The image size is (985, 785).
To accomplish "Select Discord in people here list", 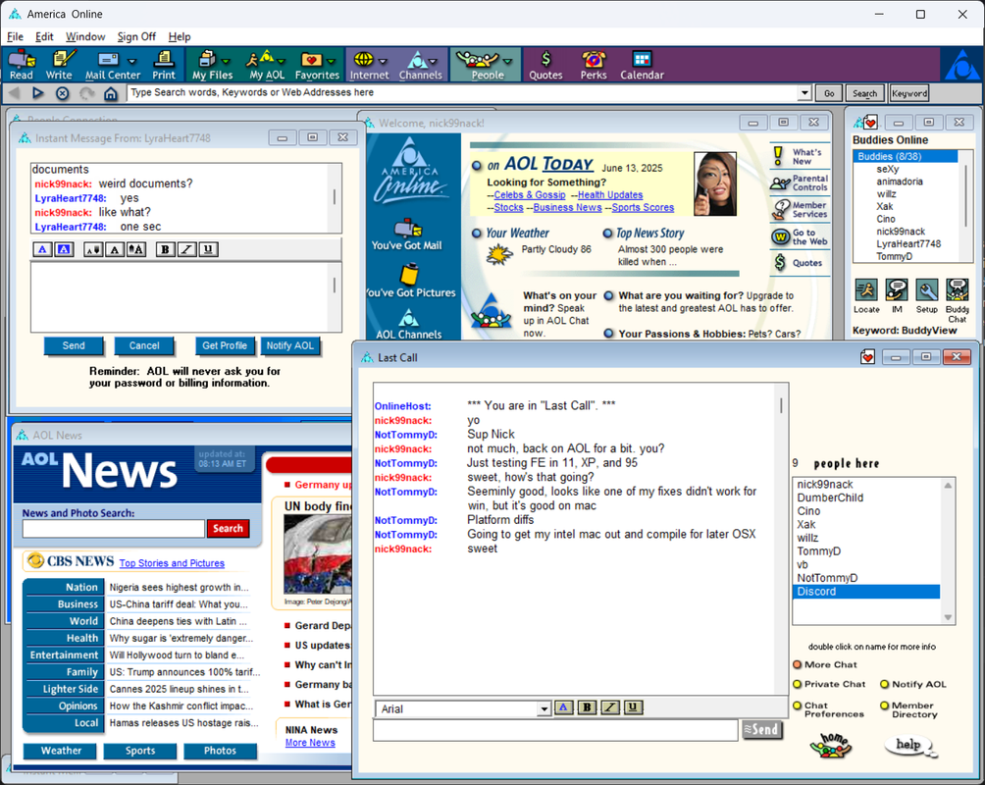I will tap(866, 592).
